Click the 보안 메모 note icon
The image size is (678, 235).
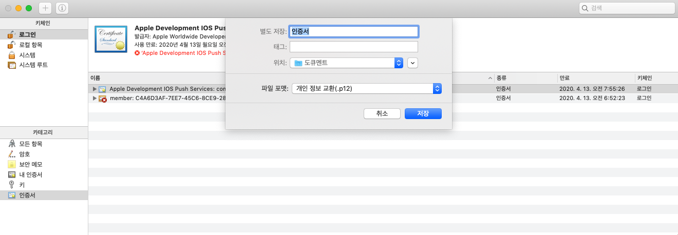(x=11, y=164)
